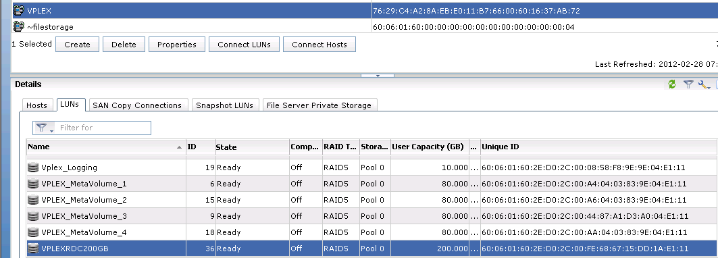Click the VPLEX storage group icon
718x258 pixels.
[x=18, y=11]
